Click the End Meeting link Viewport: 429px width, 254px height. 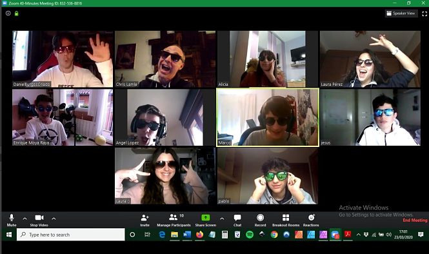pos(415,220)
